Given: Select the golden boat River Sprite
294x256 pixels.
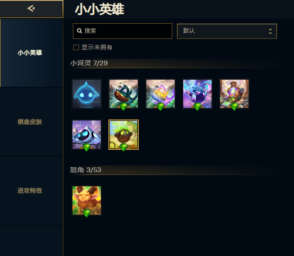Looking at the screenshot, I should pos(160,94).
